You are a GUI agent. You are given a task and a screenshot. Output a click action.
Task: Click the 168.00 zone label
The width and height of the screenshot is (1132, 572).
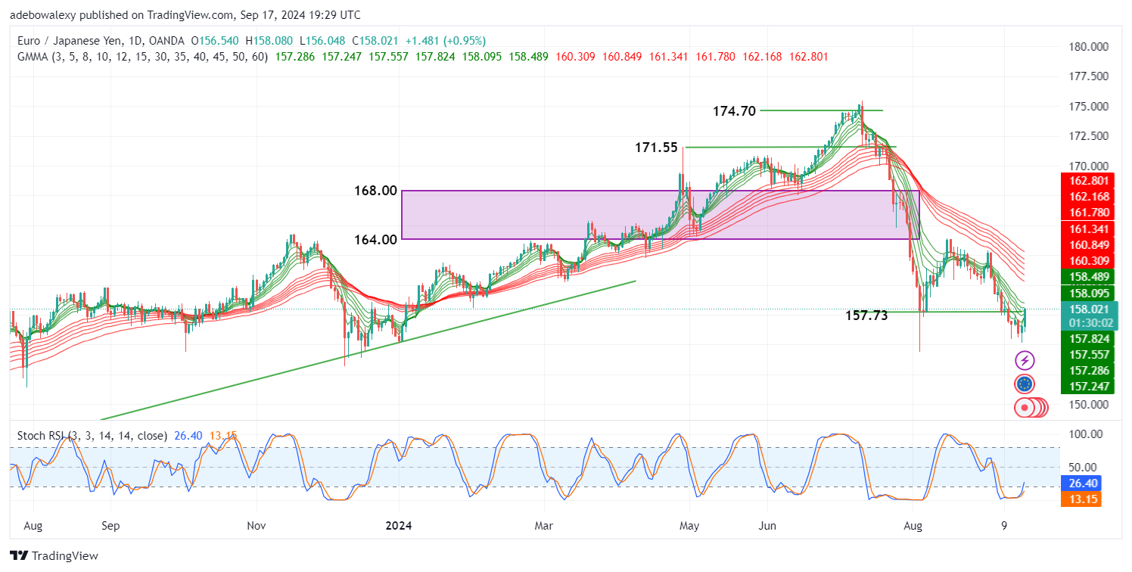(x=375, y=191)
